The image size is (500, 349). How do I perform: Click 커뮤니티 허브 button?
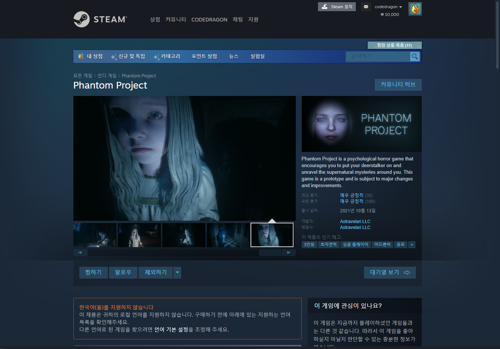tap(398, 84)
